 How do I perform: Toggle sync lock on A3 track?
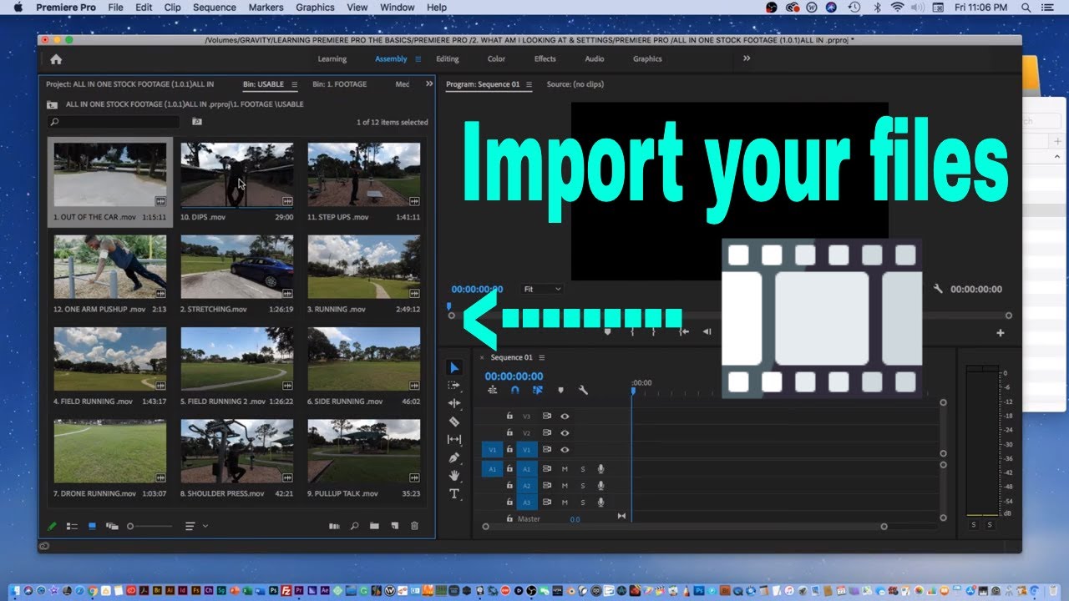547,503
